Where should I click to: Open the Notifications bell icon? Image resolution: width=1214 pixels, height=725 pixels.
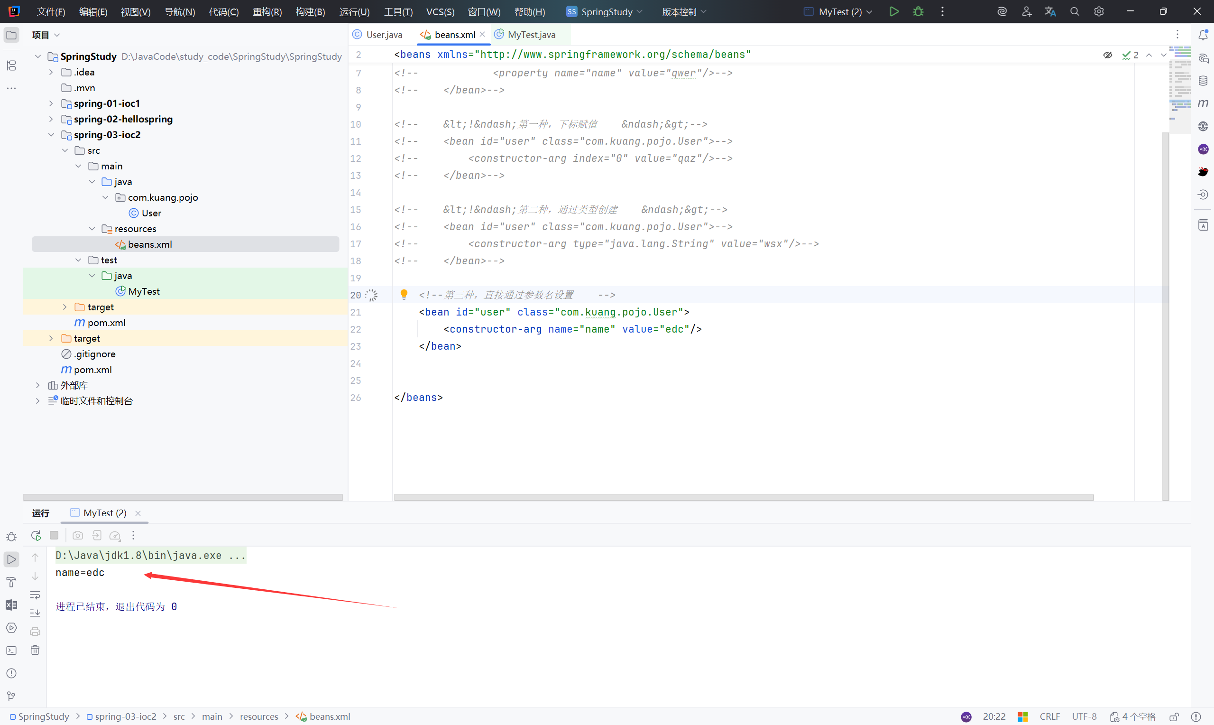click(x=1203, y=35)
